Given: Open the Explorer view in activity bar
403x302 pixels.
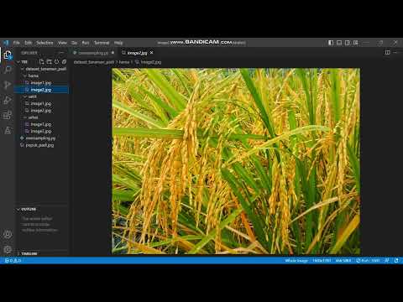Looking at the screenshot, I should 8,55.
